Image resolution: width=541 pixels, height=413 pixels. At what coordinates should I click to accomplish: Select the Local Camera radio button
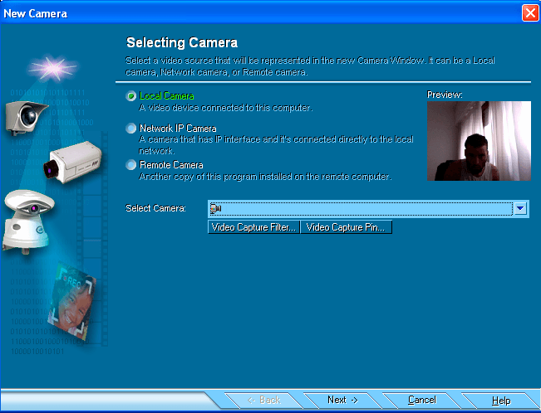point(130,95)
